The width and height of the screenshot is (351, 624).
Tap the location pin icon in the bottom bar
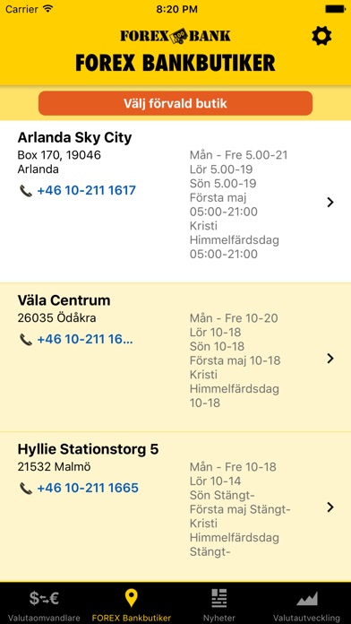[132, 599]
